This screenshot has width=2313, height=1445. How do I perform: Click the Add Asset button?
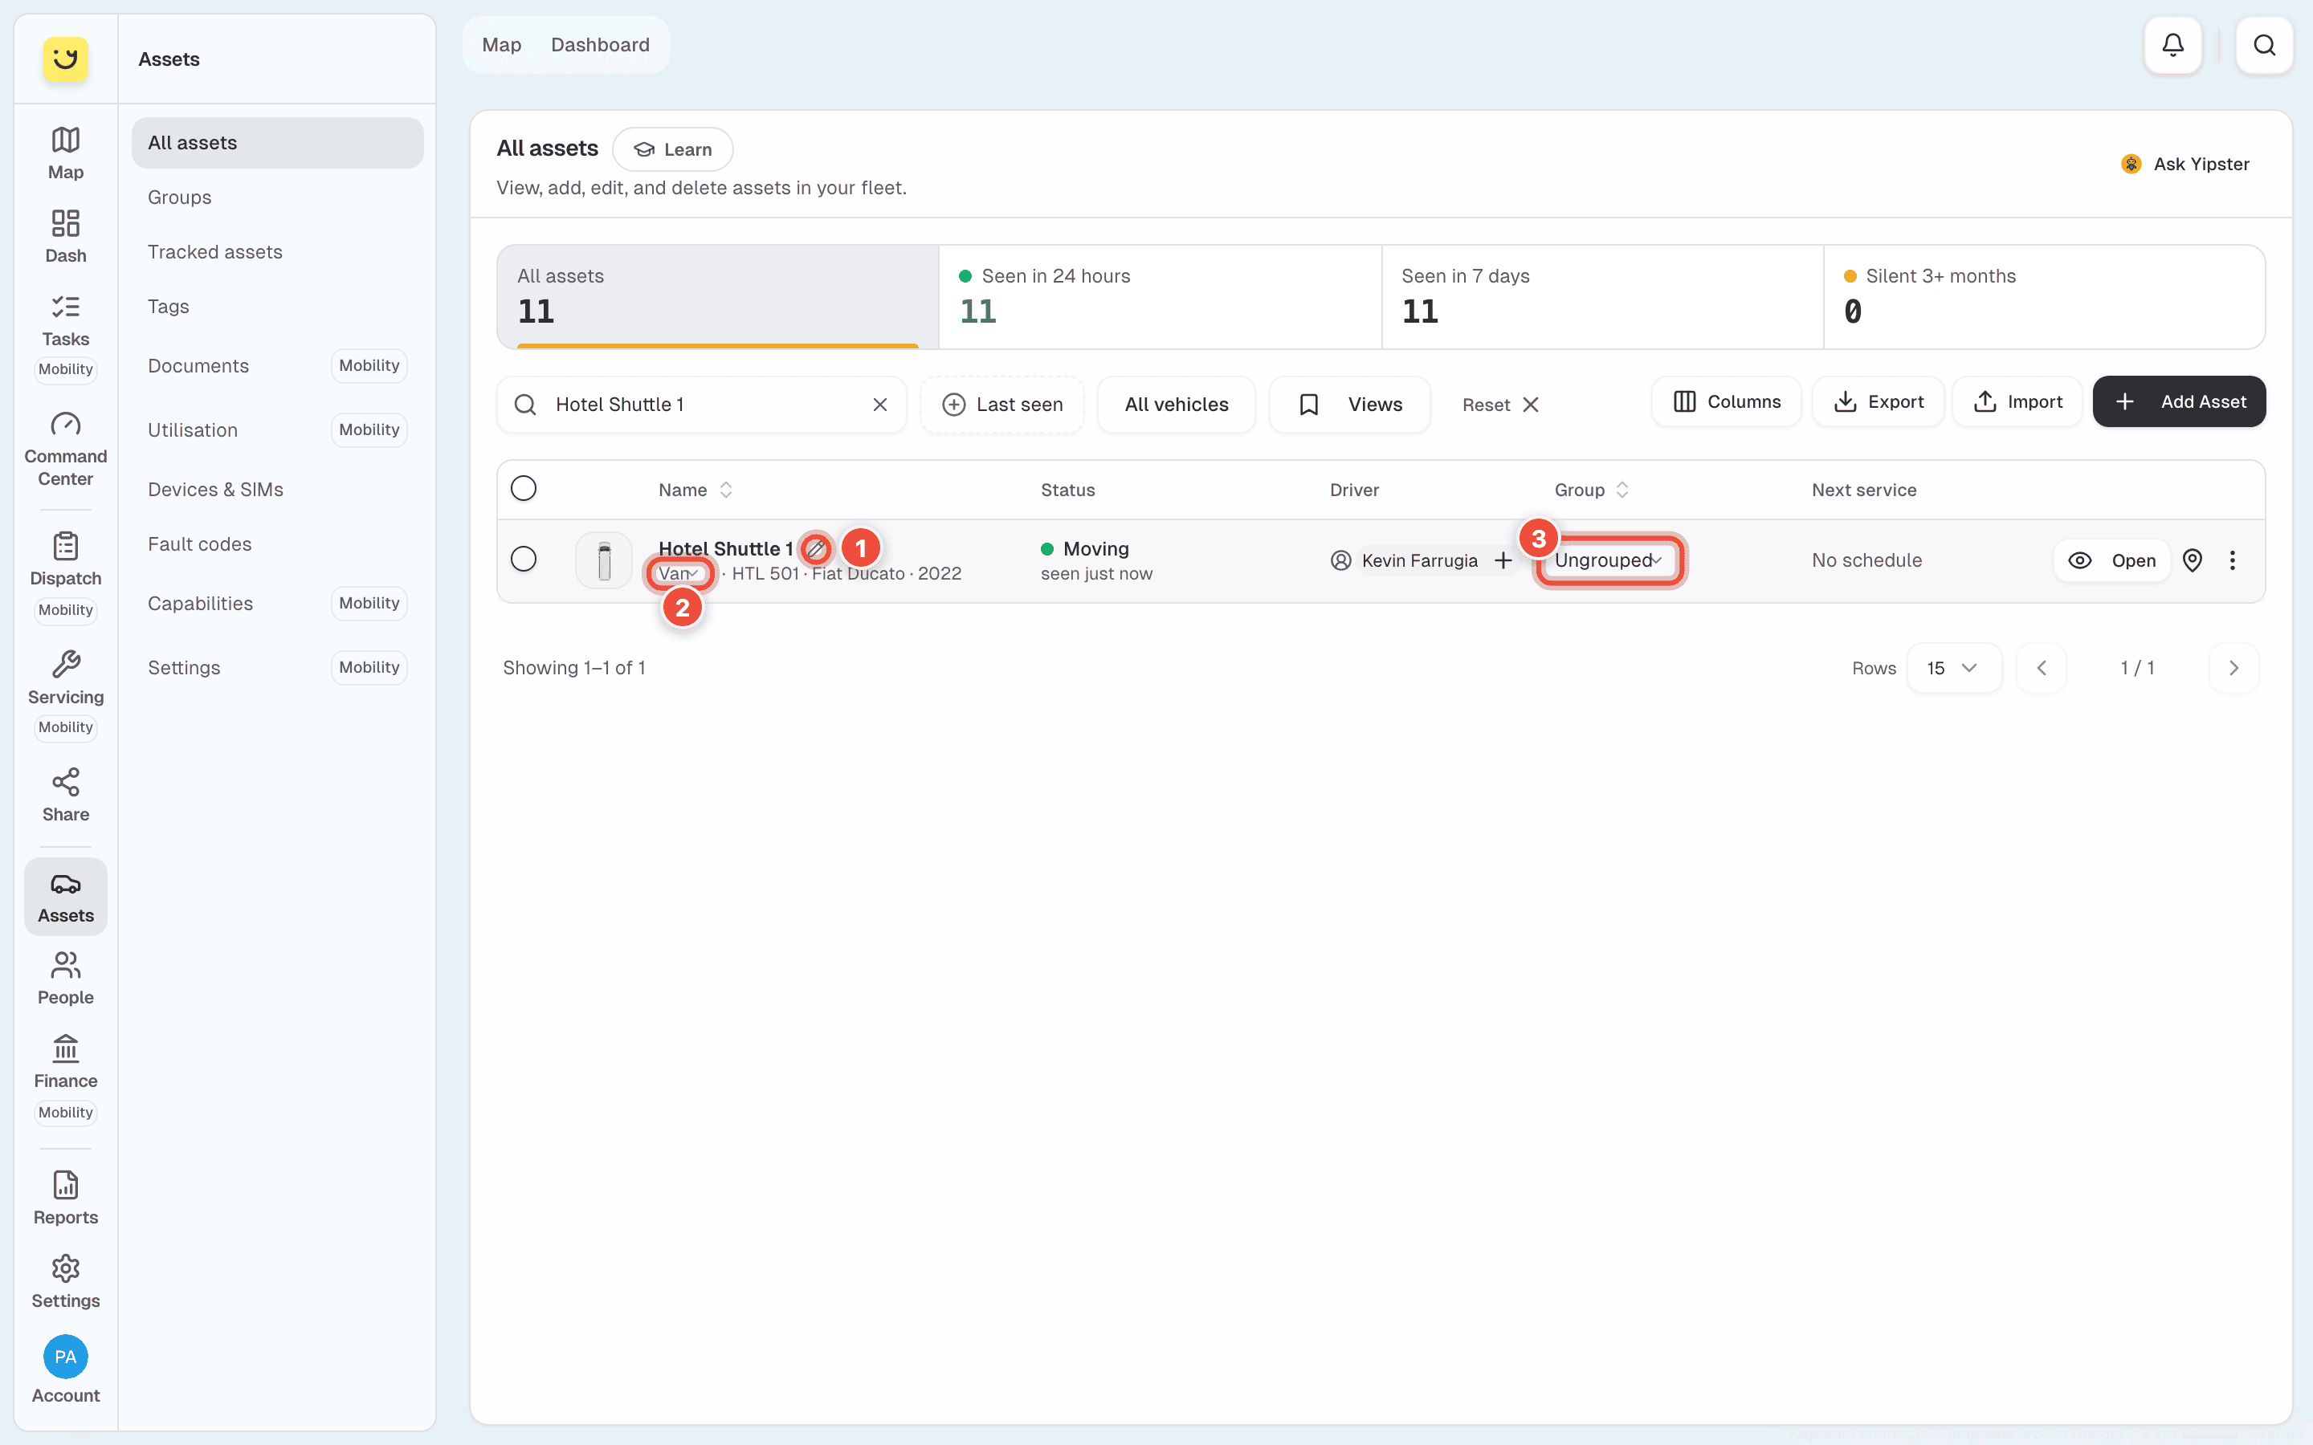[x=2178, y=401]
